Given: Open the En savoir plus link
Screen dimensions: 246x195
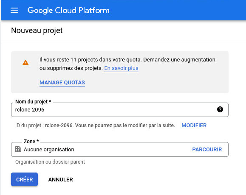Looking at the screenshot, I should [121, 68].
